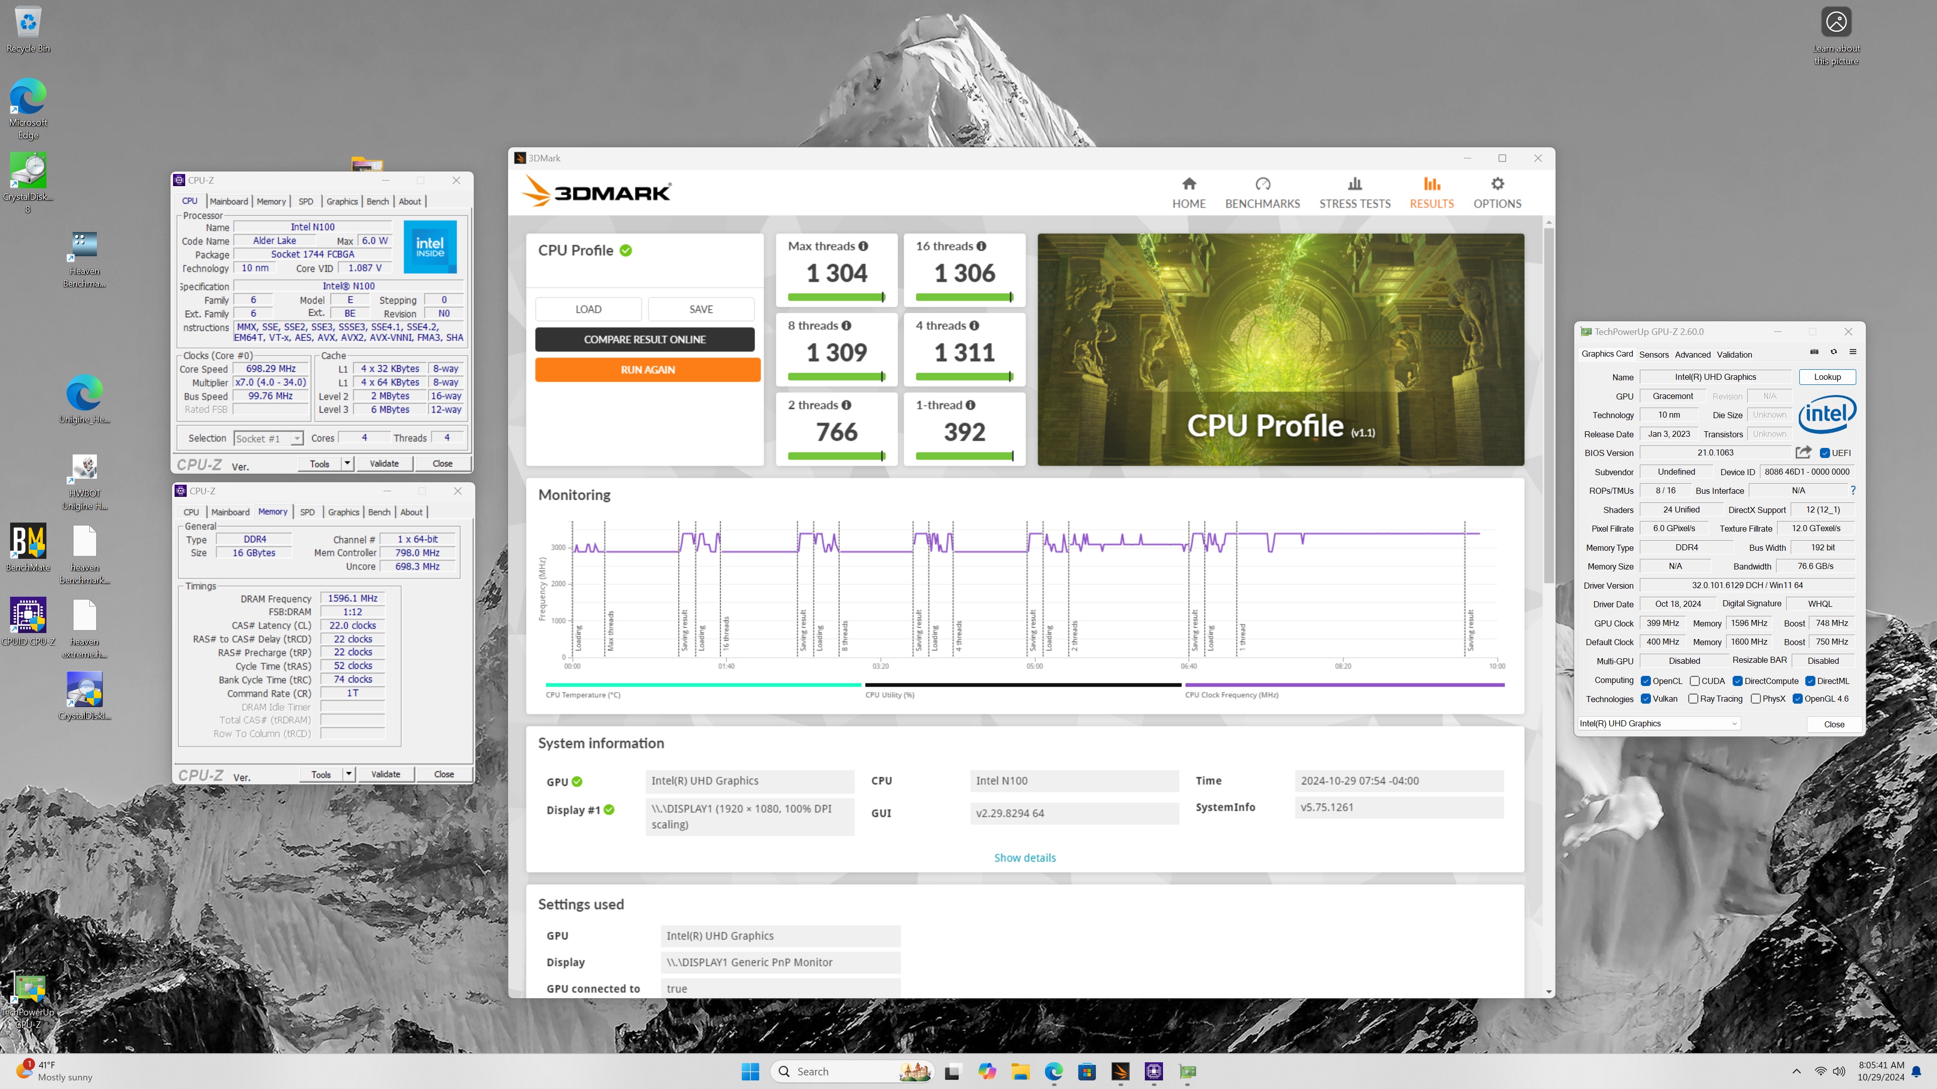Open File Explorer from the taskbar

1020,1072
